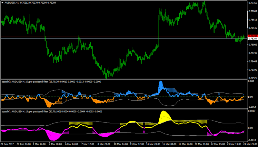
Task: Click the 0.74925 level on price scale
Action: click(253, 78)
